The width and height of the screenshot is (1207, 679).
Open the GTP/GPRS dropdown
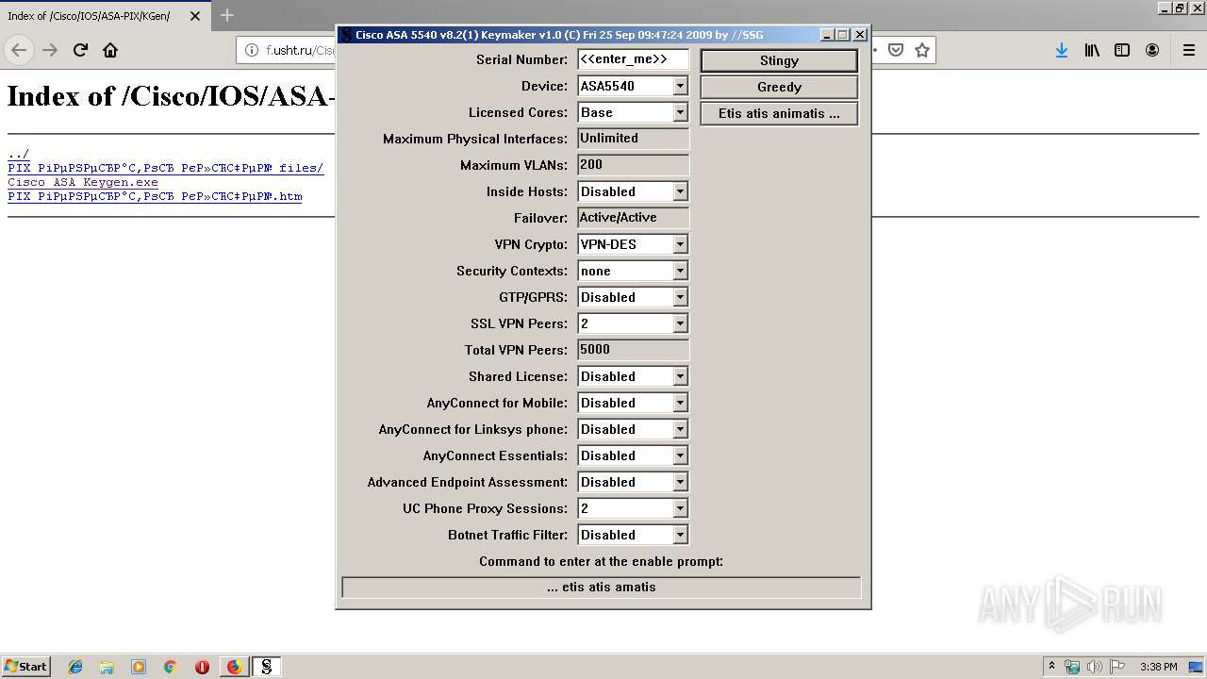pyautogui.click(x=680, y=297)
